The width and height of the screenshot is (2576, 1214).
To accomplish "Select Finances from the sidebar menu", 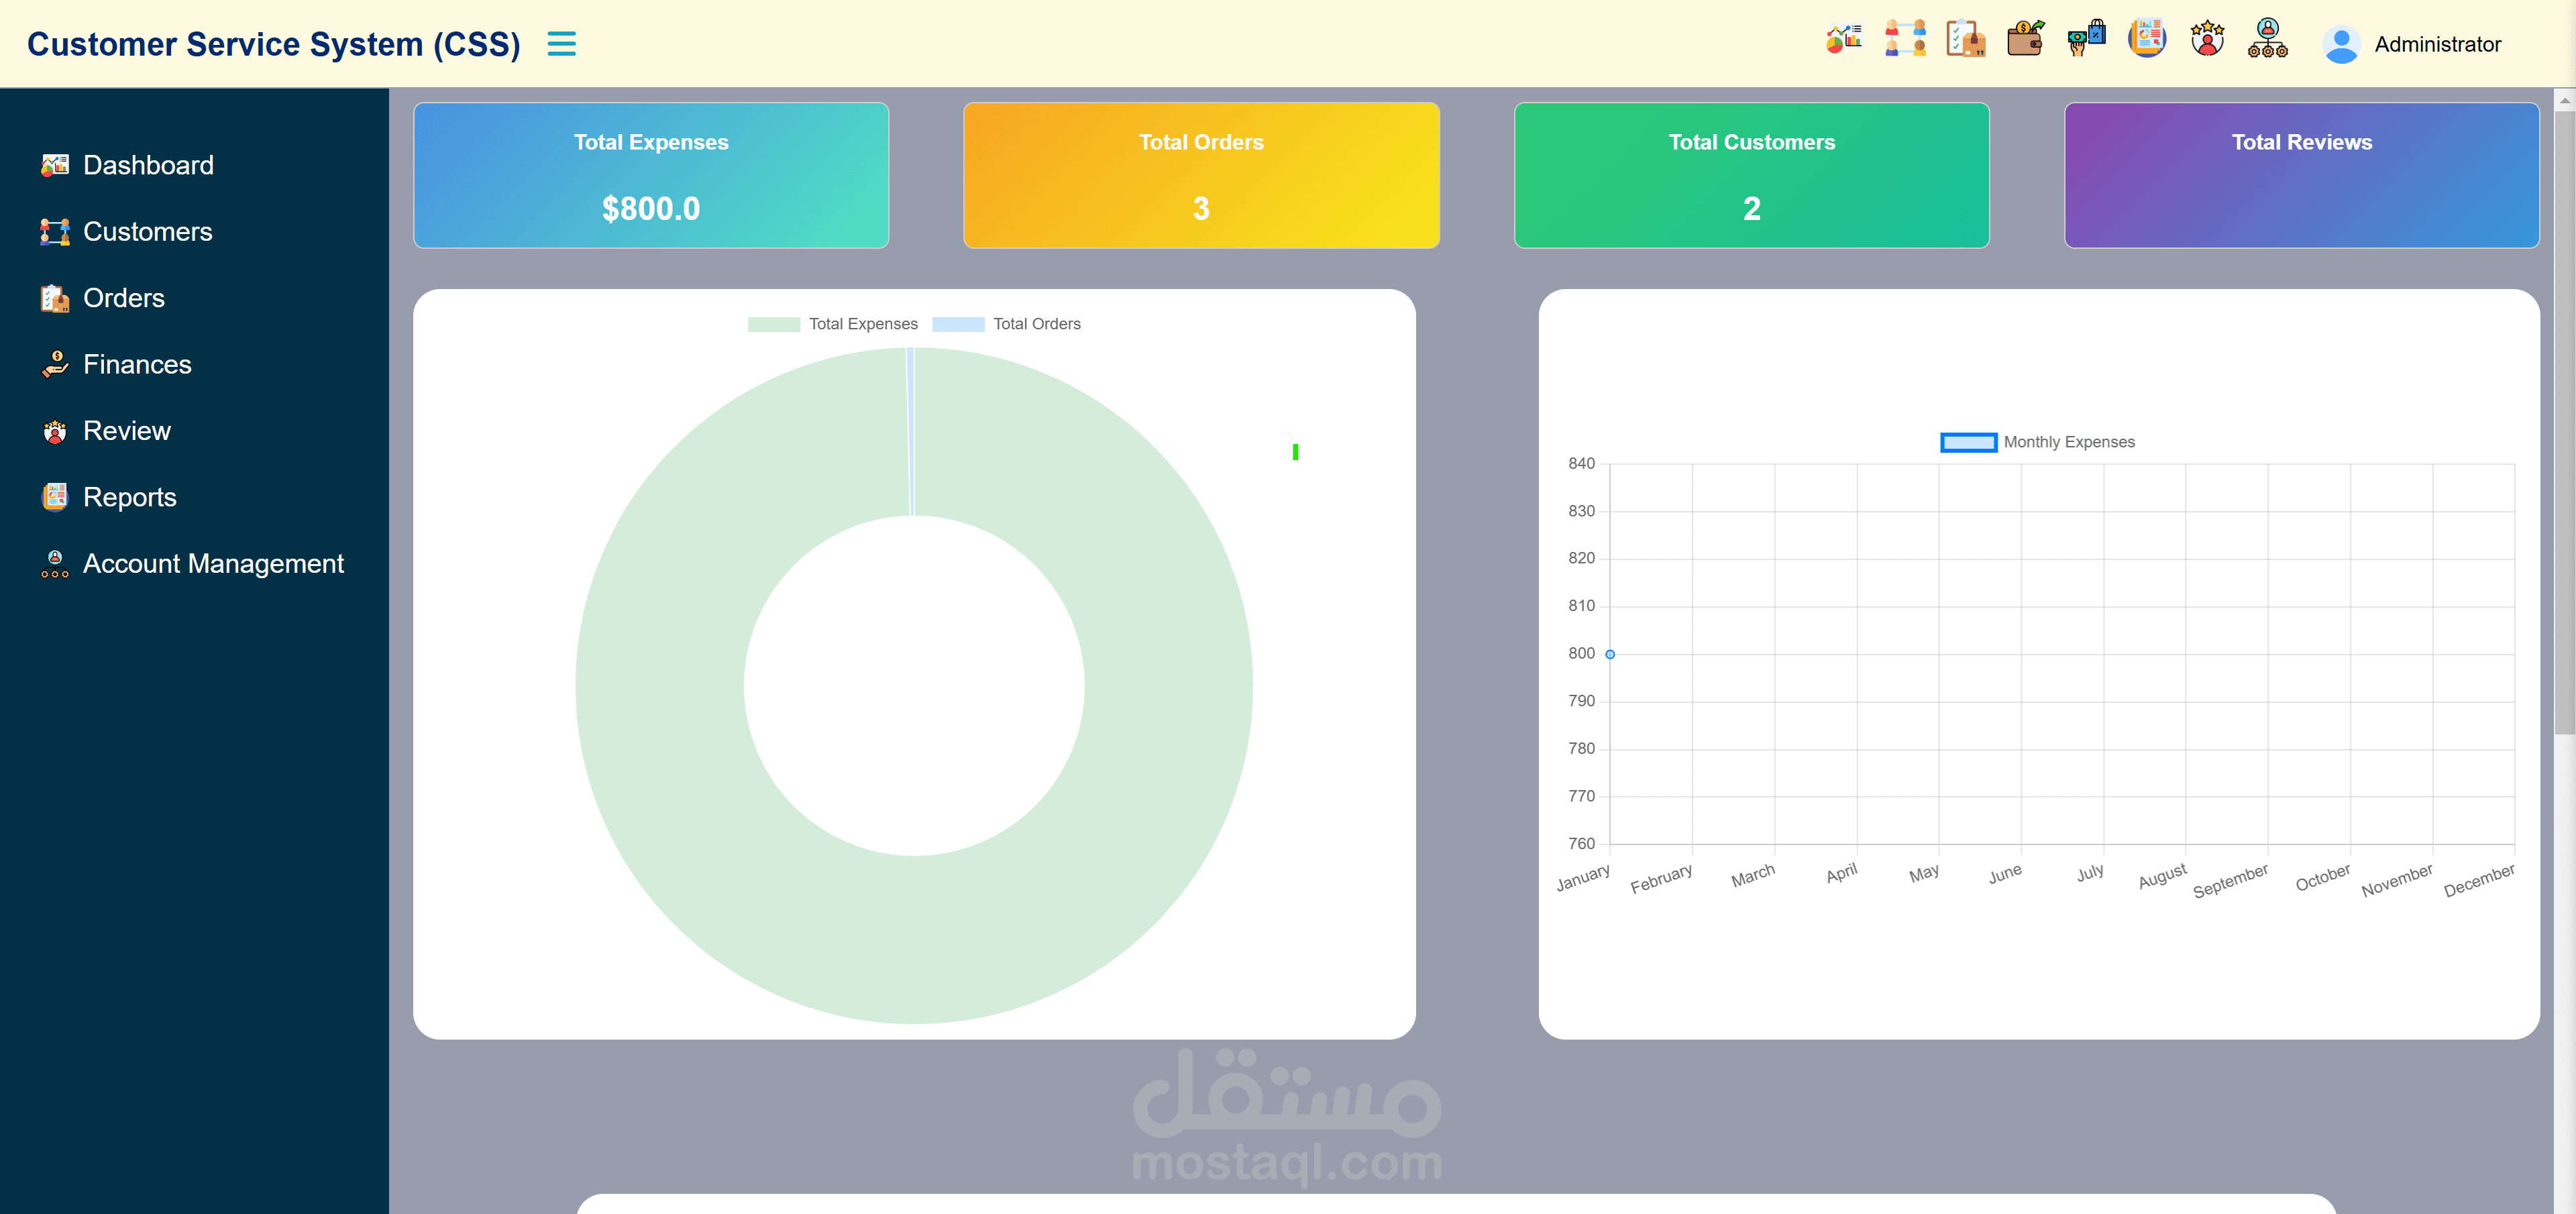I will (137, 365).
